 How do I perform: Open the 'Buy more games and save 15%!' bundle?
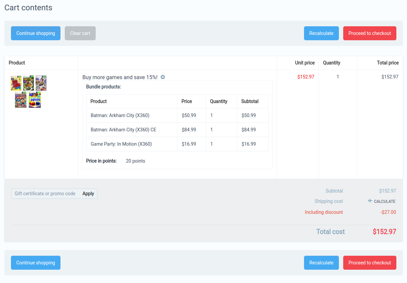point(120,77)
